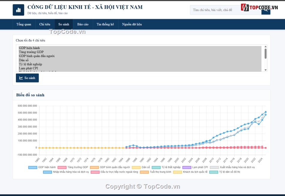Click the site title Cổng dữ liệu link
The image size is (285, 196).
tap(85, 7)
